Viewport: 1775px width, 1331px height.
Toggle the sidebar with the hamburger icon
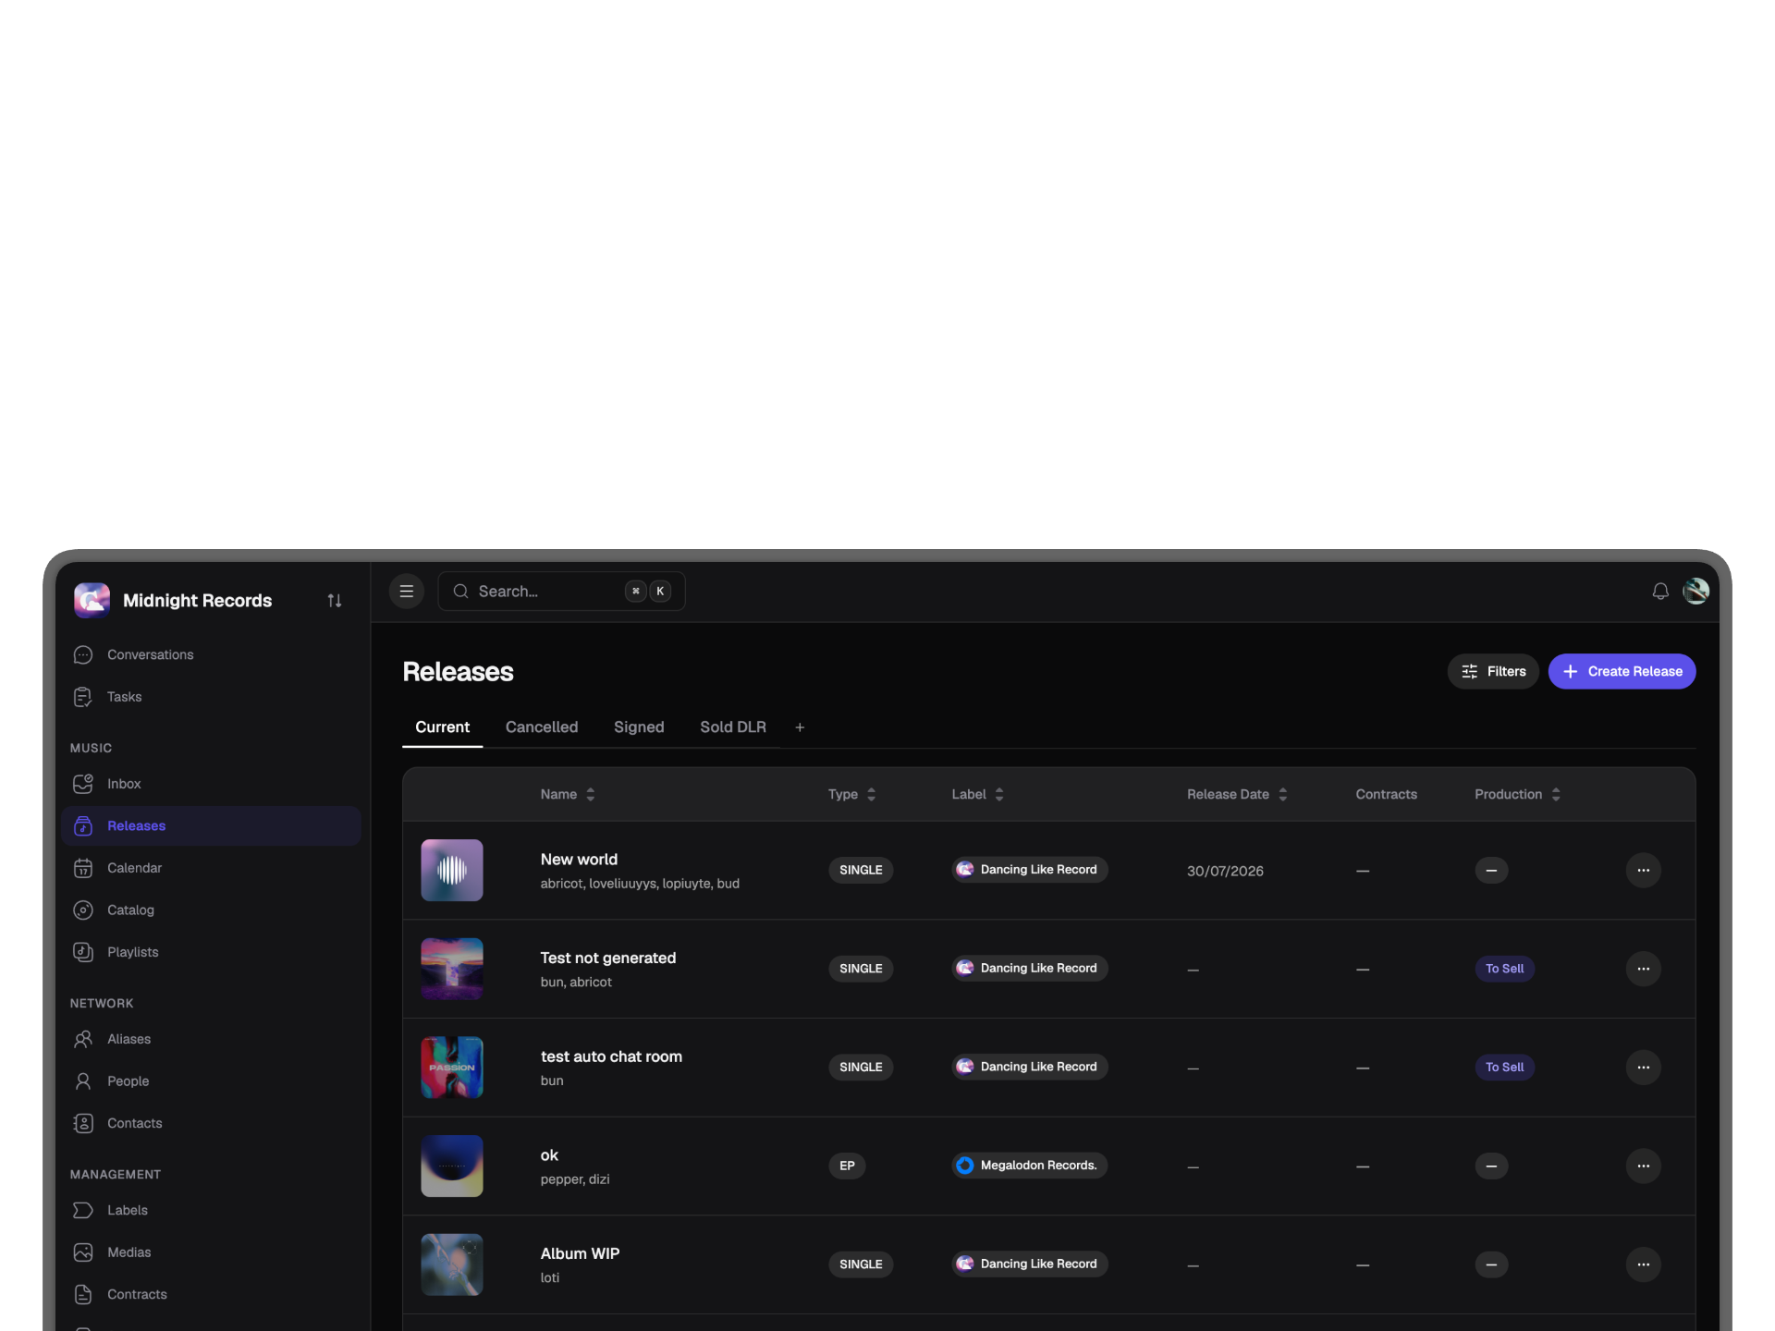click(x=406, y=592)
